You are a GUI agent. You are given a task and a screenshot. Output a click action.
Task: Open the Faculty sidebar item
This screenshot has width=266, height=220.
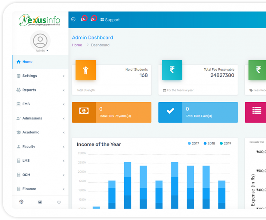40,147
